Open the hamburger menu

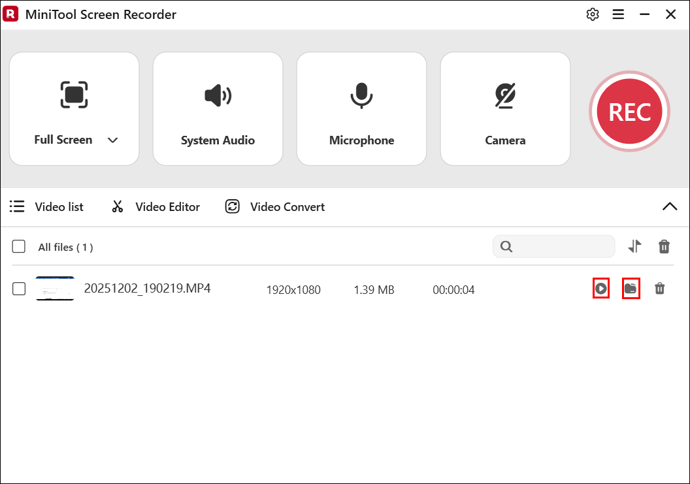(618, 14)
